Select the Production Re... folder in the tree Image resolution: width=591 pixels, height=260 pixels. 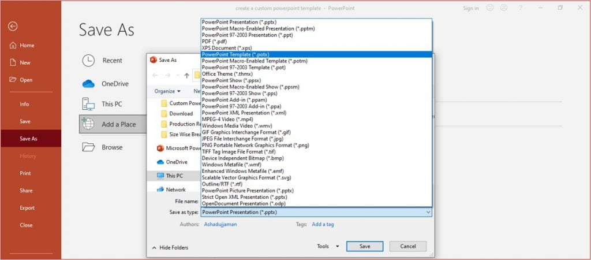coord(181,124)
